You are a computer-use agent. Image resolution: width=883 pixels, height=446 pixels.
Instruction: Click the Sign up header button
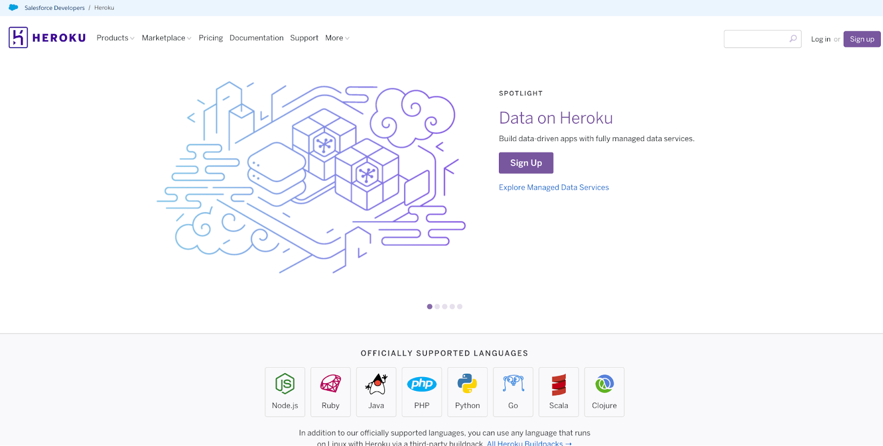point(862,39)
